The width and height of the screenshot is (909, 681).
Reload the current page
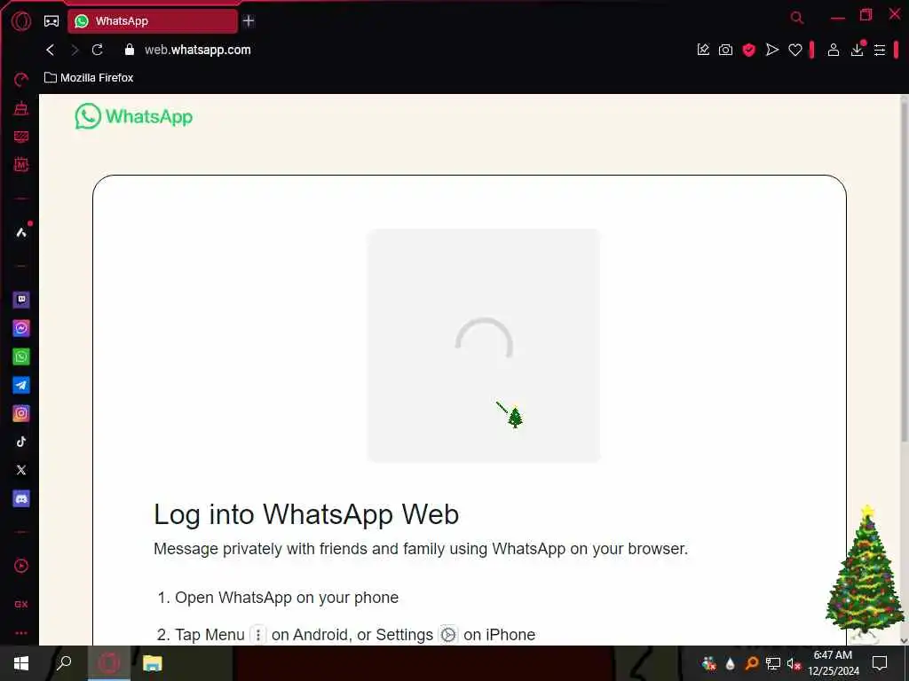[98, 51]
